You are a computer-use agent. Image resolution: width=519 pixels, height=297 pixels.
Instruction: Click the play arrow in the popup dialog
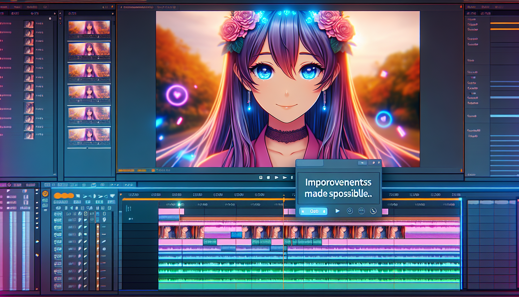click(x=337, y=211)
